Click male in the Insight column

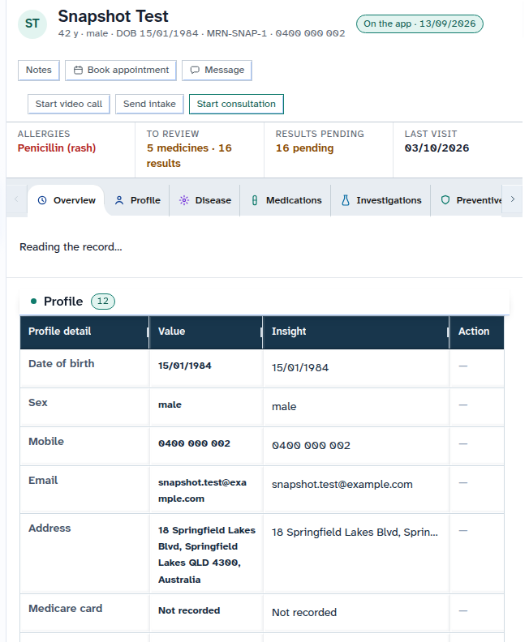point(284,407)
